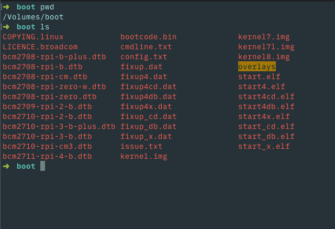
Task: Click the green arrow on the pwd prompt
Action: click(x=6, y=7)
